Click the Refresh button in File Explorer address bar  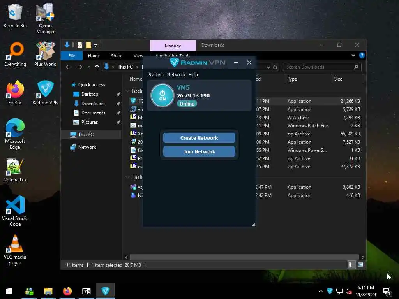tap(275, 67)
